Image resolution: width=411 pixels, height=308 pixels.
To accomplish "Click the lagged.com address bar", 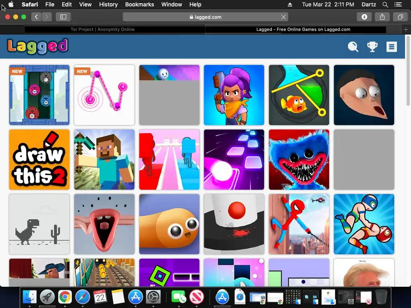I will coord(205,17).
